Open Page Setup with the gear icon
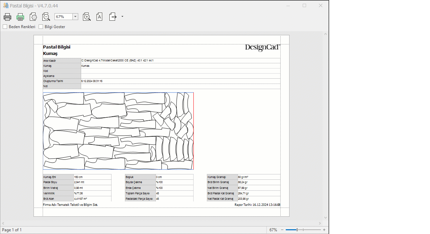 pyautogui.click(x=33, y=17)
